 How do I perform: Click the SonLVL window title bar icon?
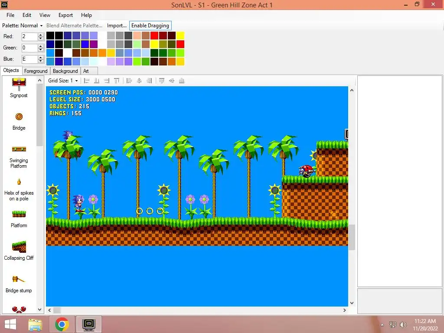(x=4, y=4)
